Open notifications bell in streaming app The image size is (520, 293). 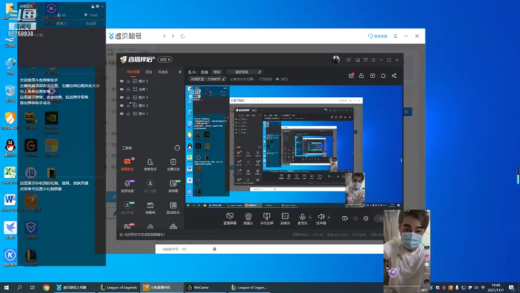pos(383,76)
